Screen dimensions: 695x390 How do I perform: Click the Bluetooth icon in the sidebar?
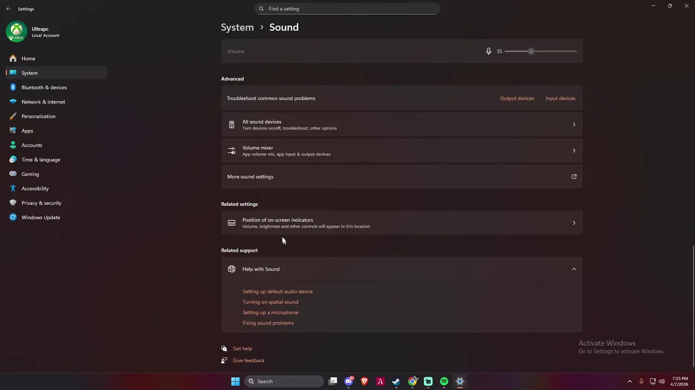tap(13, 87)
